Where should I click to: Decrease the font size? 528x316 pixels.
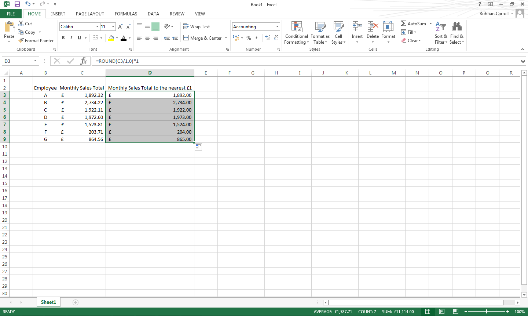[128, 27]
